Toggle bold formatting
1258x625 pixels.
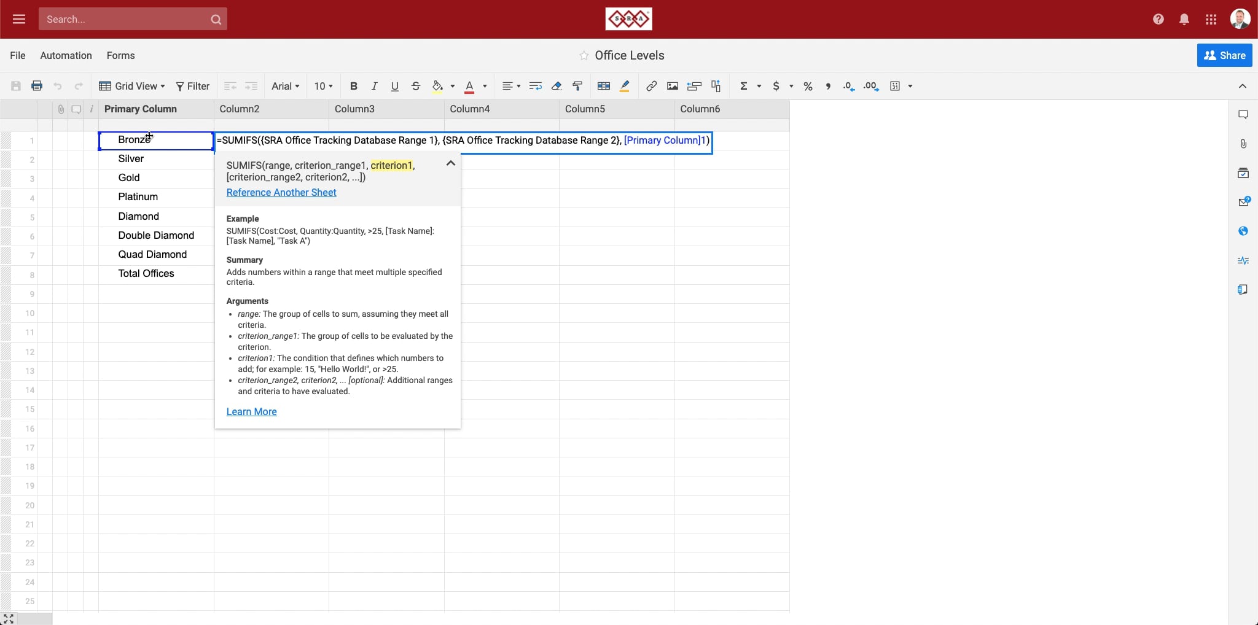click(x=353, y=86)
